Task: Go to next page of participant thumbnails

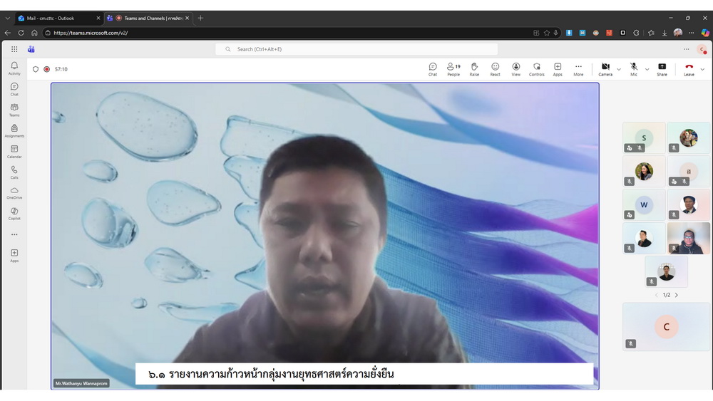Action: (x=677, y=295)
